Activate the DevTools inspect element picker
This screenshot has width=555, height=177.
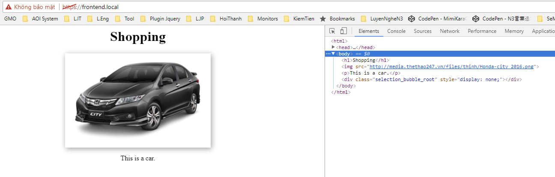[x=332, y=31]
